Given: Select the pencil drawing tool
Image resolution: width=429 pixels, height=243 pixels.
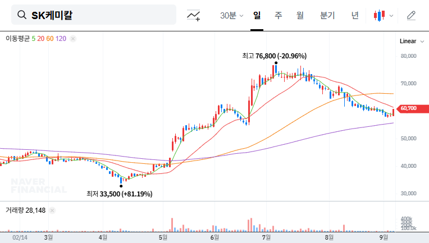Looking at the screenshot, I should [x=411, y=15].
